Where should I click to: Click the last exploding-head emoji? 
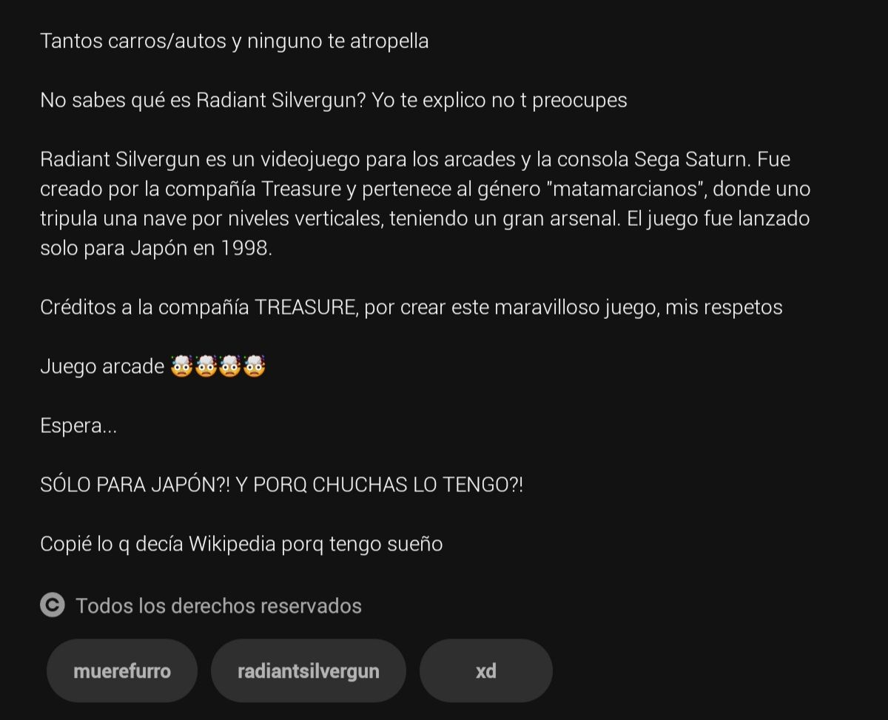[255, 366]
